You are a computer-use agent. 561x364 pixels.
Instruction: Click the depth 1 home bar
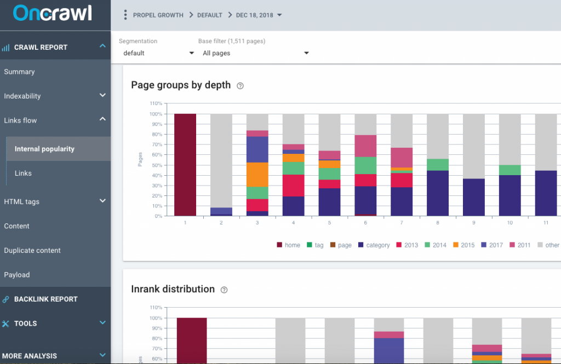click(185, 165)
